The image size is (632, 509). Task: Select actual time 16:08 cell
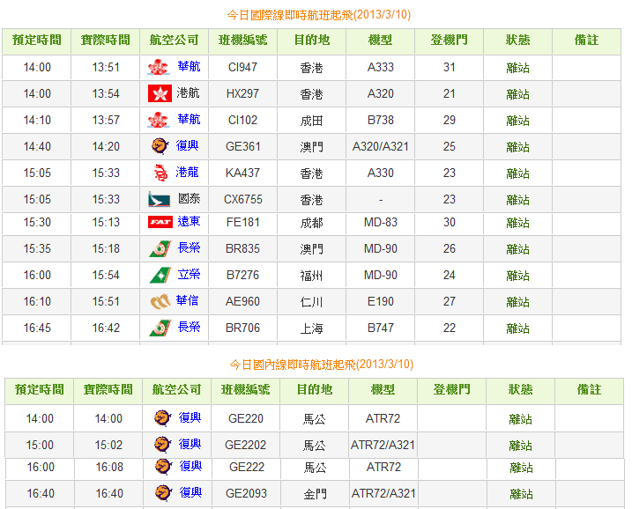coord(109,467)
